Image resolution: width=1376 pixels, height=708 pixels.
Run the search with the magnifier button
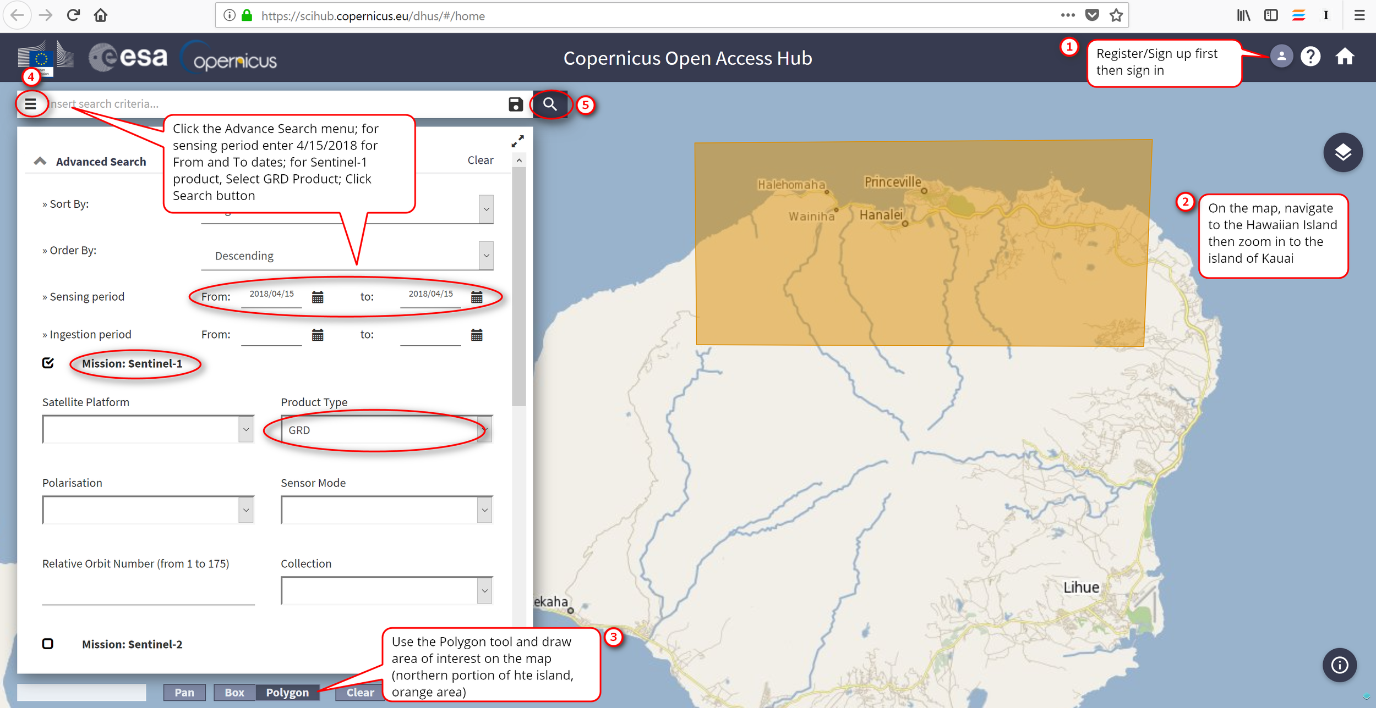550,104
